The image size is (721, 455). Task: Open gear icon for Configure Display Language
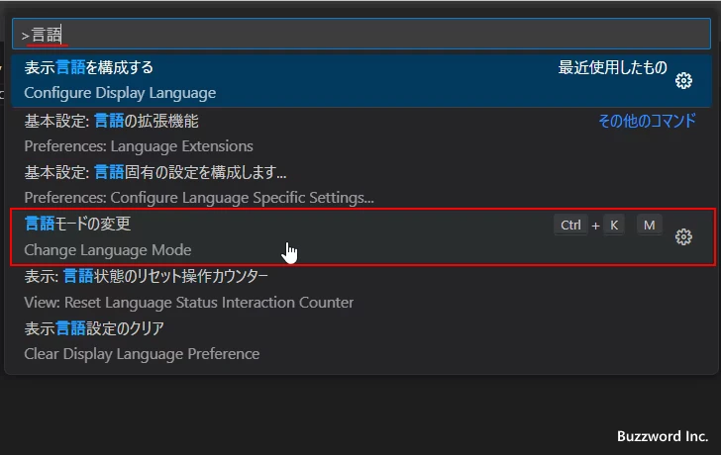click(683, 81)
